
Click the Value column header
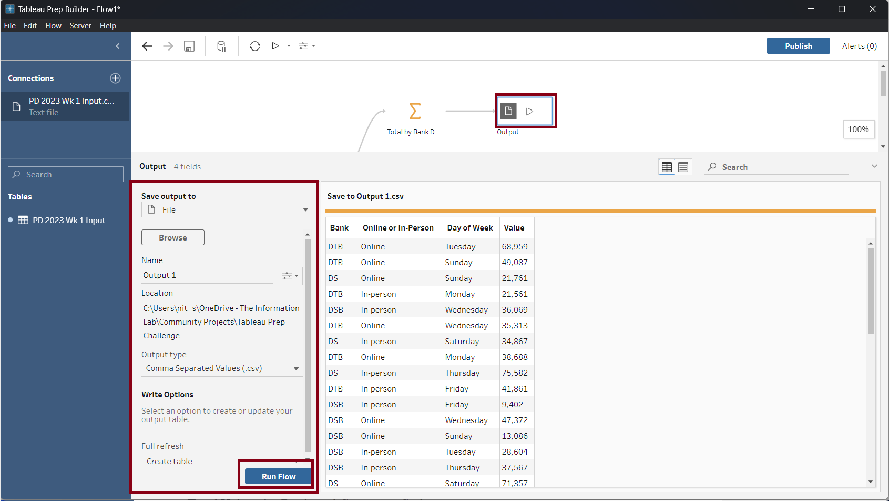[x=517, y=228]
